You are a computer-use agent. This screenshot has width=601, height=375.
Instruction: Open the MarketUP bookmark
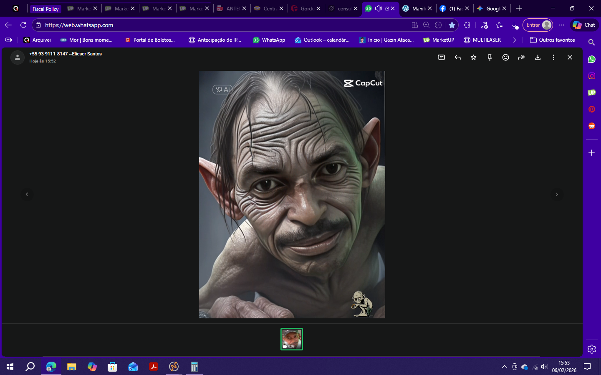coord(439,40)
